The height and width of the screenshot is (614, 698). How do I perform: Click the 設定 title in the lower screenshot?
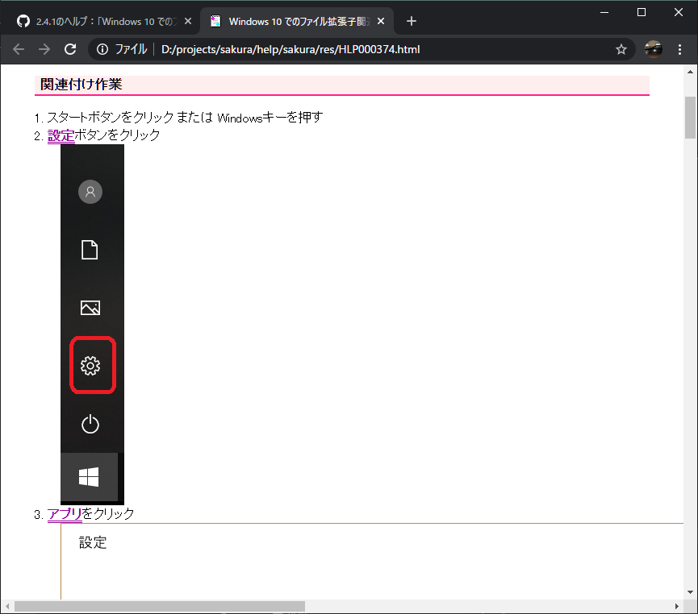click(93, 542)
